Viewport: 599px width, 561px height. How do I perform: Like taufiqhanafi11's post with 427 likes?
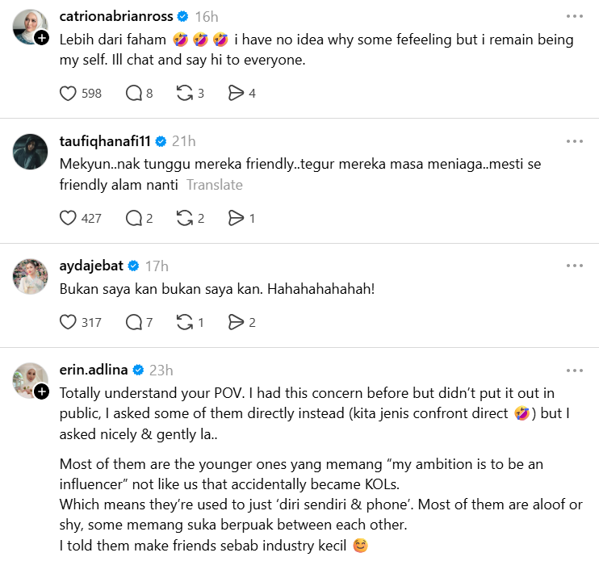point(69,218)
